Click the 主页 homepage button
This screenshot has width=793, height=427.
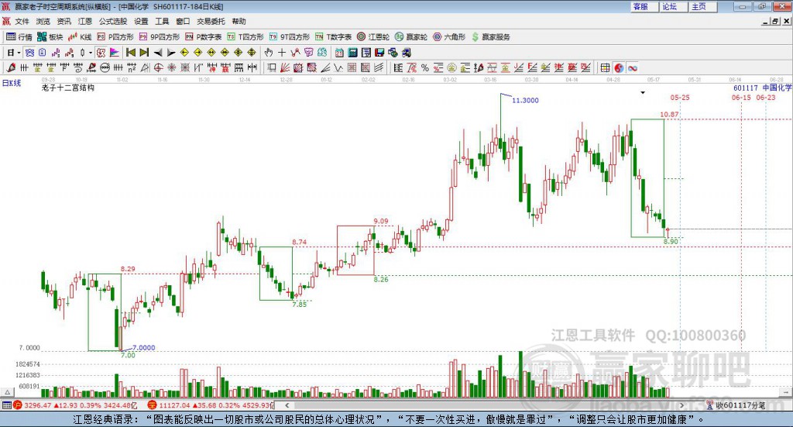tap(703, 6)
